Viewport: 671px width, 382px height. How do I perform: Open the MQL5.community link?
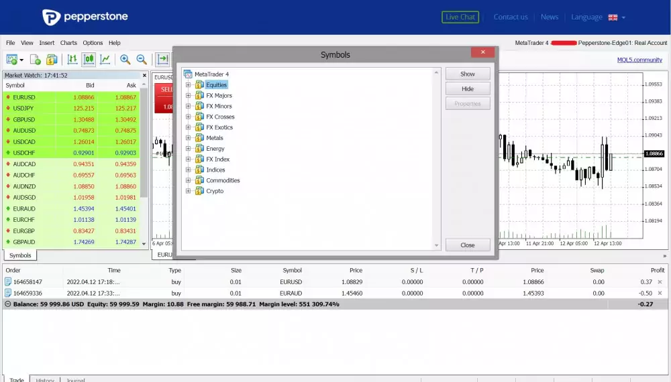tap(639, 60)
